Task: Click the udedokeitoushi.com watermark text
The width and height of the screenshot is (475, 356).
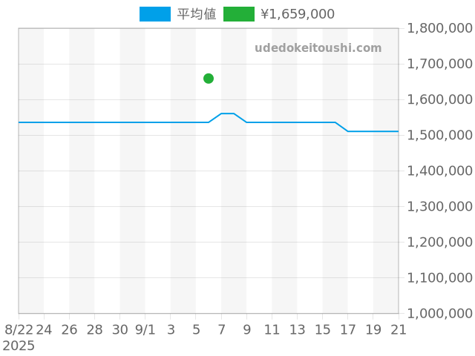Action: (318, 48)
